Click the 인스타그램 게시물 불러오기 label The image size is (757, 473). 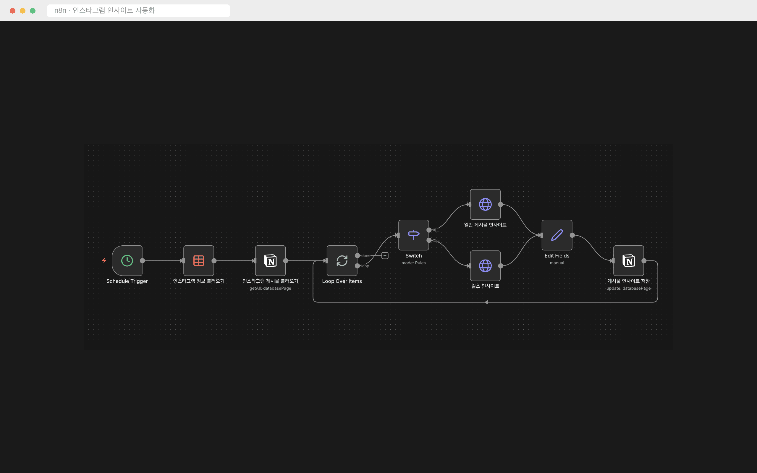tap(270, 281)
